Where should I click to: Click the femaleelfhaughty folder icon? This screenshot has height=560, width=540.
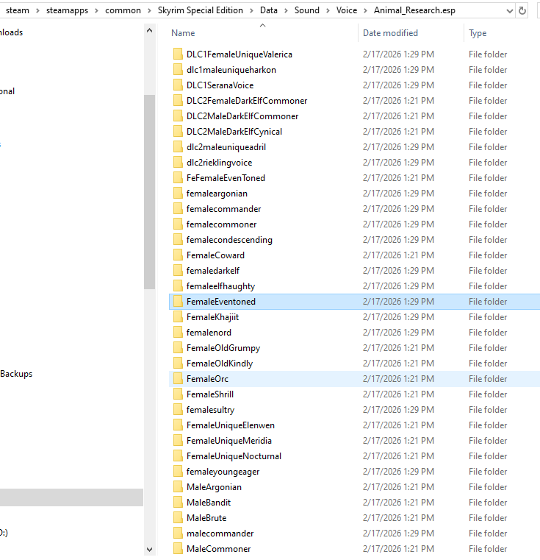coord(178,286)
